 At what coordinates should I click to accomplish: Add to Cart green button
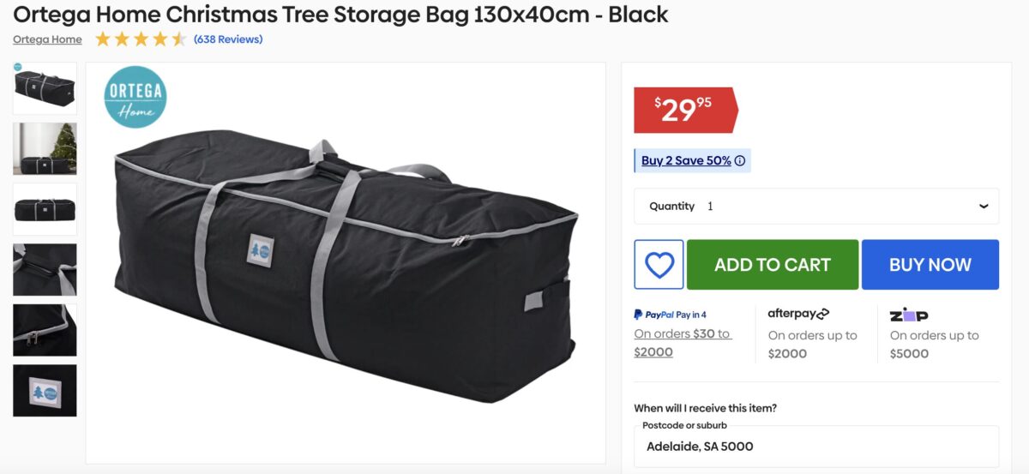click(x=773, y=264)
